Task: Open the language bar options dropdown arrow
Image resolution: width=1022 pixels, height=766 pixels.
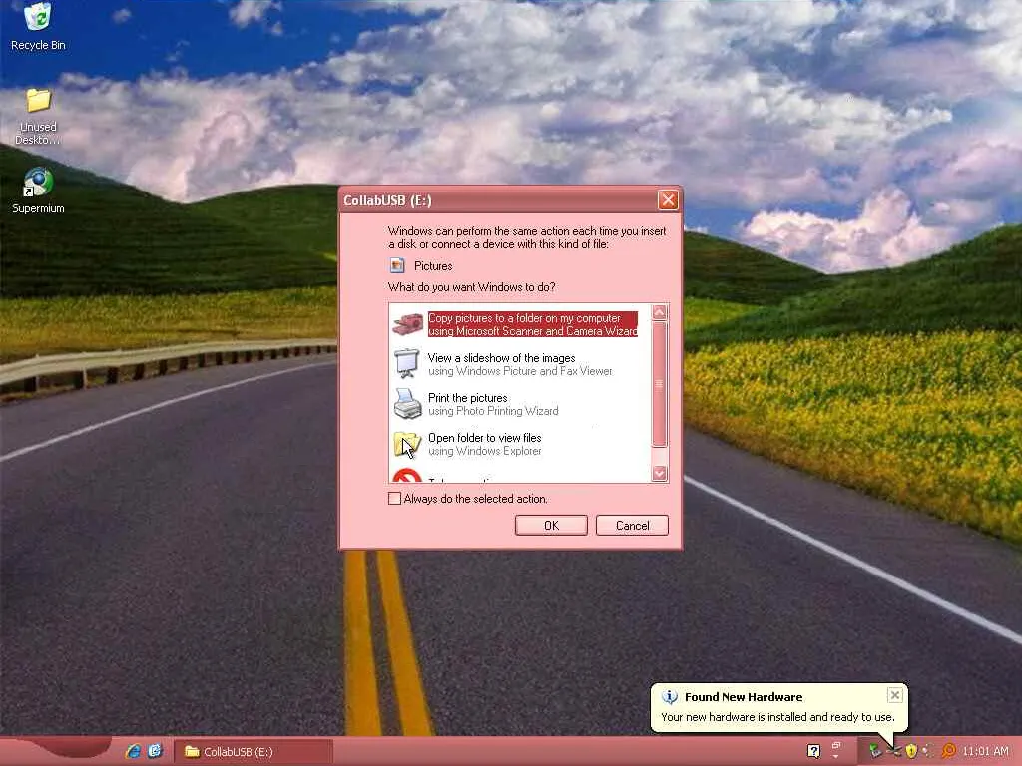Action: pos(836,757)
